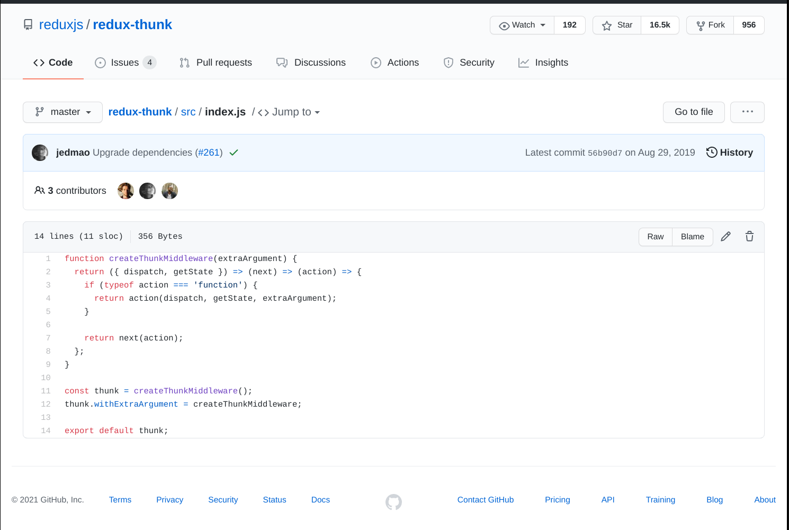Click the pencil edit file icon
The image size is (789, 530).
[726, 237]
